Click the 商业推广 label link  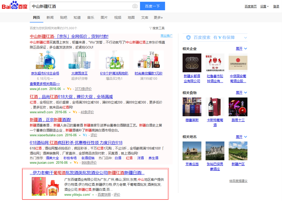(166, 36)
